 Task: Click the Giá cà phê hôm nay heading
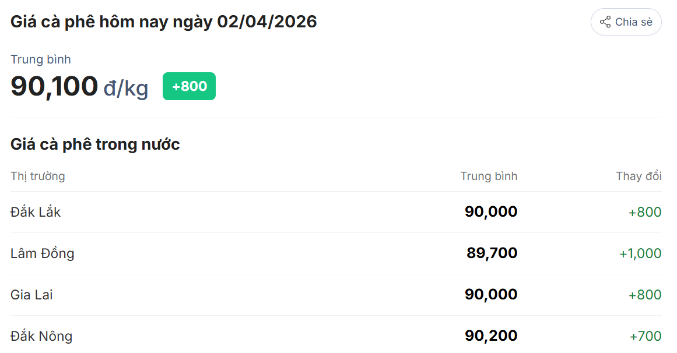point(164,22)
